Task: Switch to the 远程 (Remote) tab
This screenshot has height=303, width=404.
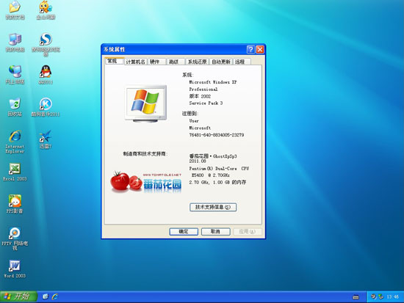Action: (242, 62)
